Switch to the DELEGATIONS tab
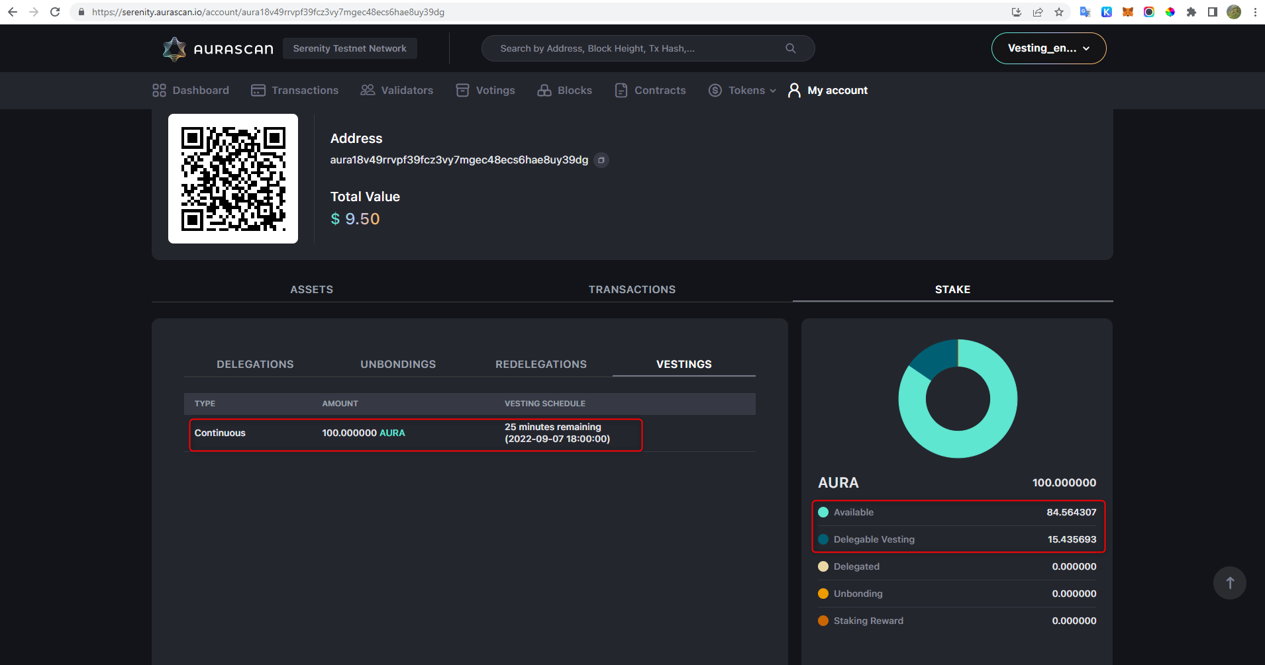Screen dimensions: 1265x665 coord(255,364)
